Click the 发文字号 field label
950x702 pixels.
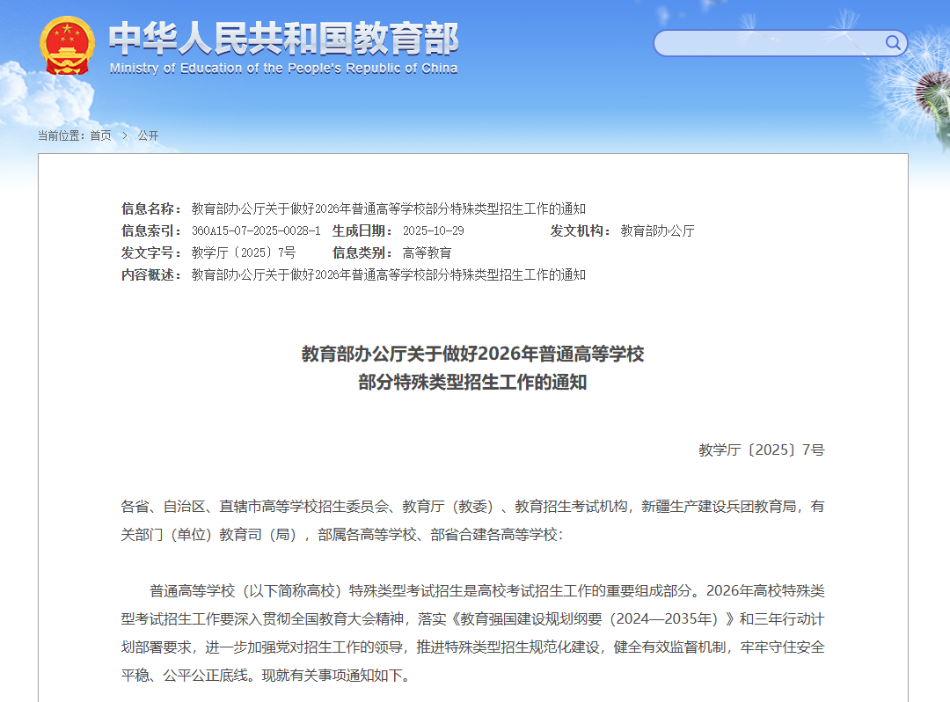[150, 252]
